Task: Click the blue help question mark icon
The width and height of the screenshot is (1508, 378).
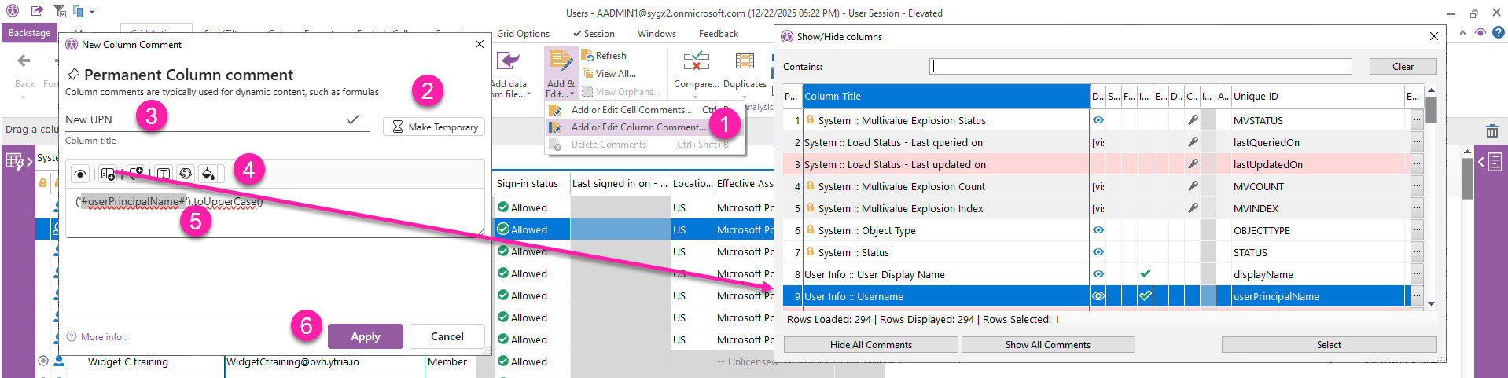Action: [1498, 32]
